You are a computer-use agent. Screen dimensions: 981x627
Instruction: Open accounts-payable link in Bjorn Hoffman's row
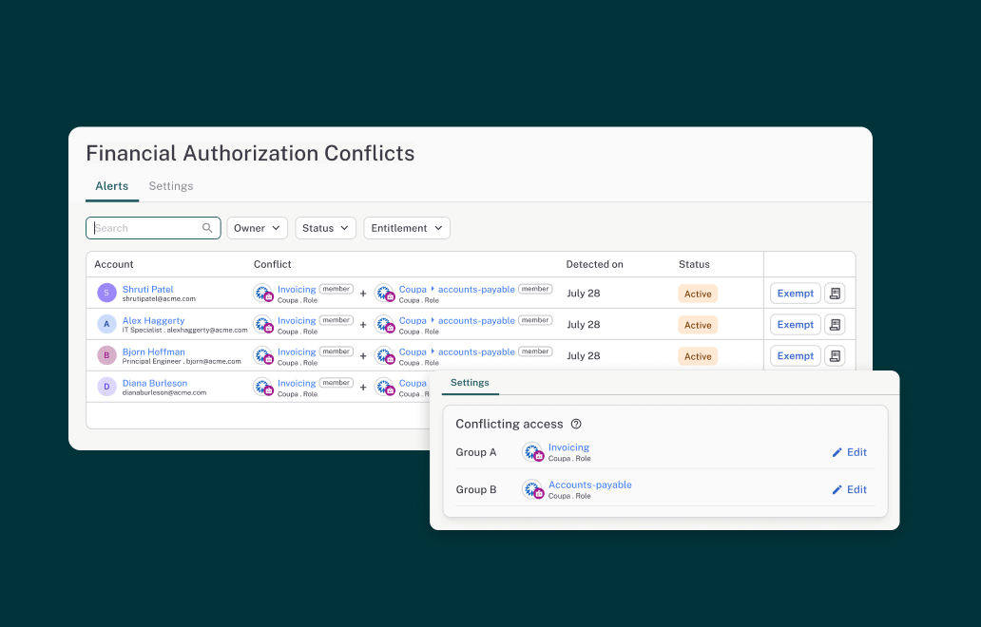tap(476, 351)
